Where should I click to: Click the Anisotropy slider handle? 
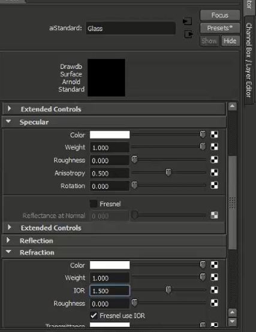[168, 173]
